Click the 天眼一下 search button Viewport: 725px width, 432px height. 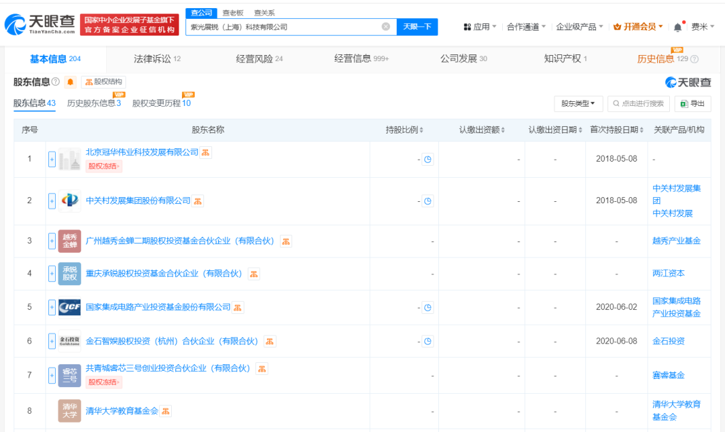[417, 27]
